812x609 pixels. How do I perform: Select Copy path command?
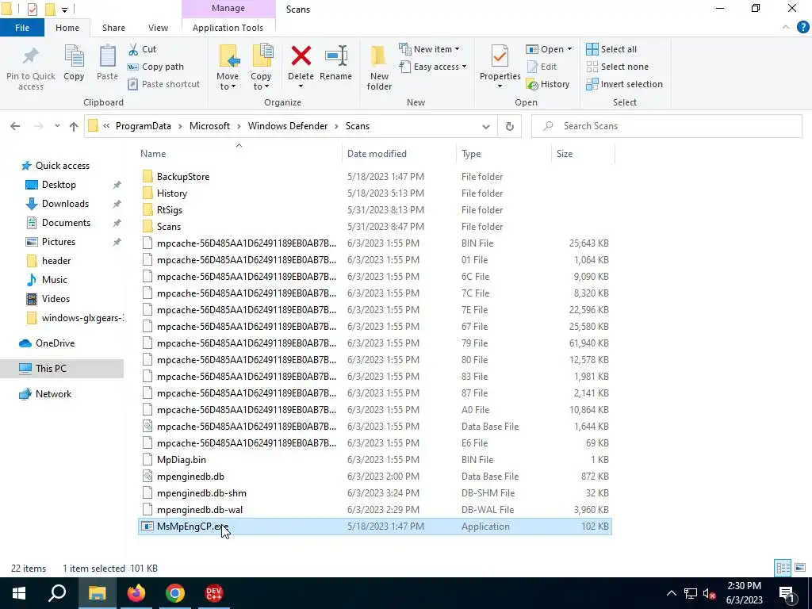156,67
